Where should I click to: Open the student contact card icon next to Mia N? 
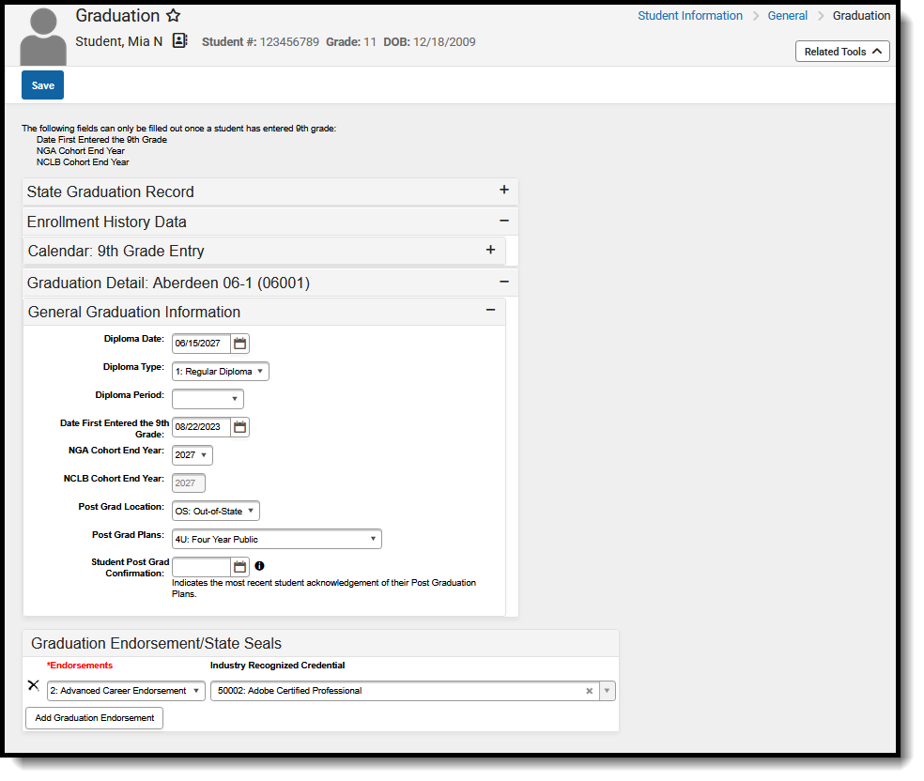pos(178,41)
